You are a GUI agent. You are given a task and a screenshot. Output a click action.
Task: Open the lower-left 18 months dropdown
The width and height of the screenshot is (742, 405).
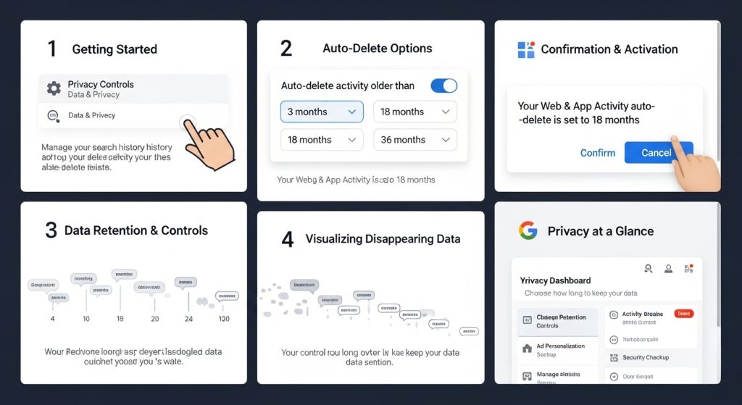tap(322, 140)
